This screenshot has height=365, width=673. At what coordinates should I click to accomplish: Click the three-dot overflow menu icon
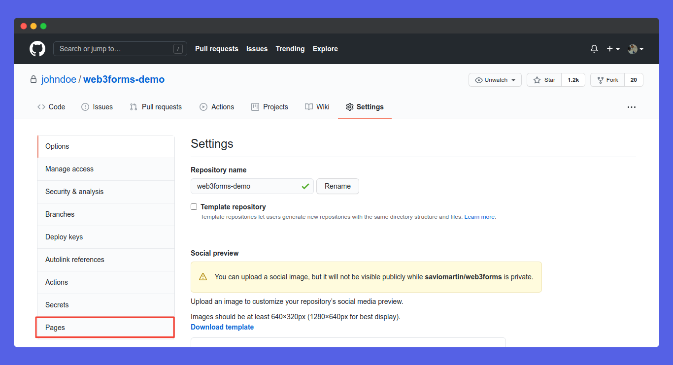pyautogui.click(x=631, y=107)
